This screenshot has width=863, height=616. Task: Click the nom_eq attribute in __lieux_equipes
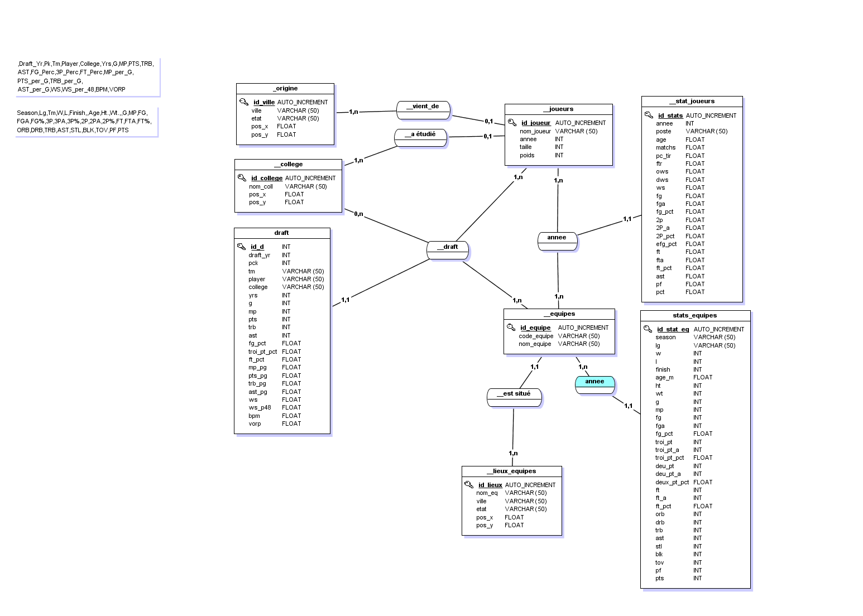tap(487, 493)
